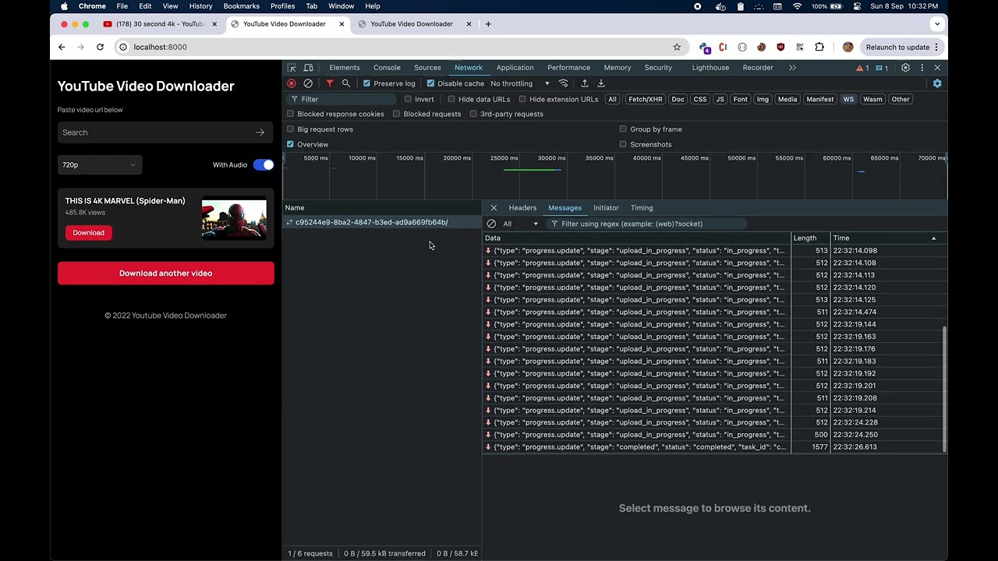998x561 pixels.
Task: Enable the Invert filter checkbox
Action: coord(408,99)
